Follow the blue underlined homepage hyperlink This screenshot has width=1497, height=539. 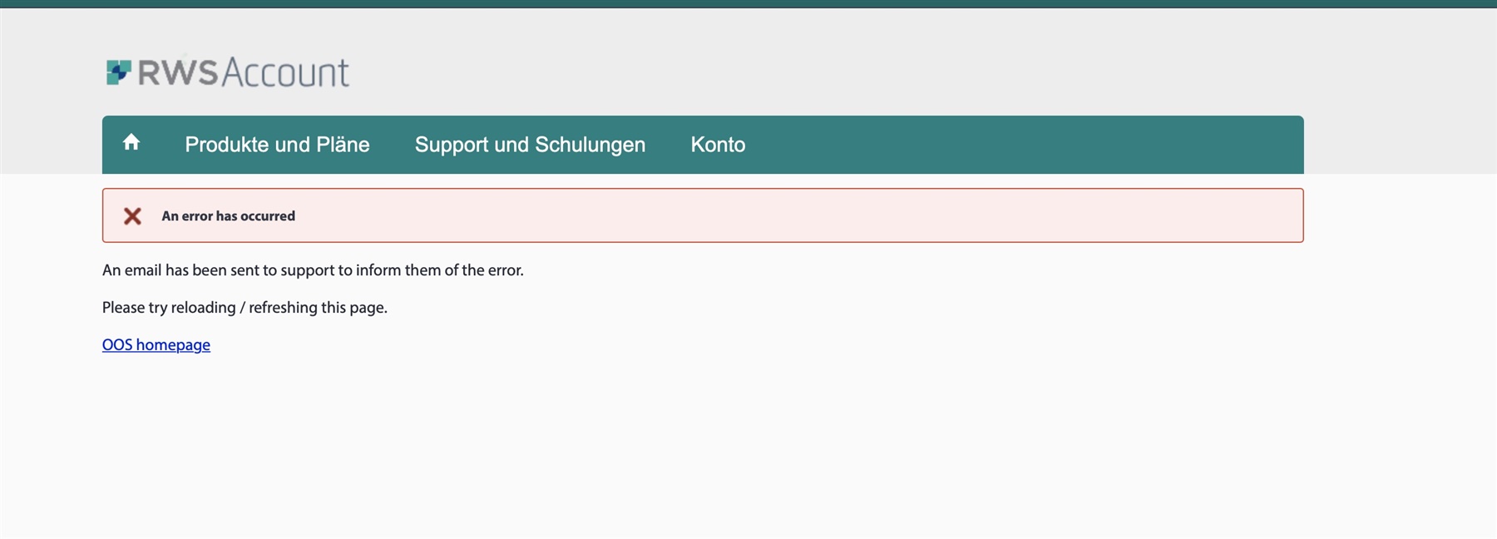[x=156, y=344]
